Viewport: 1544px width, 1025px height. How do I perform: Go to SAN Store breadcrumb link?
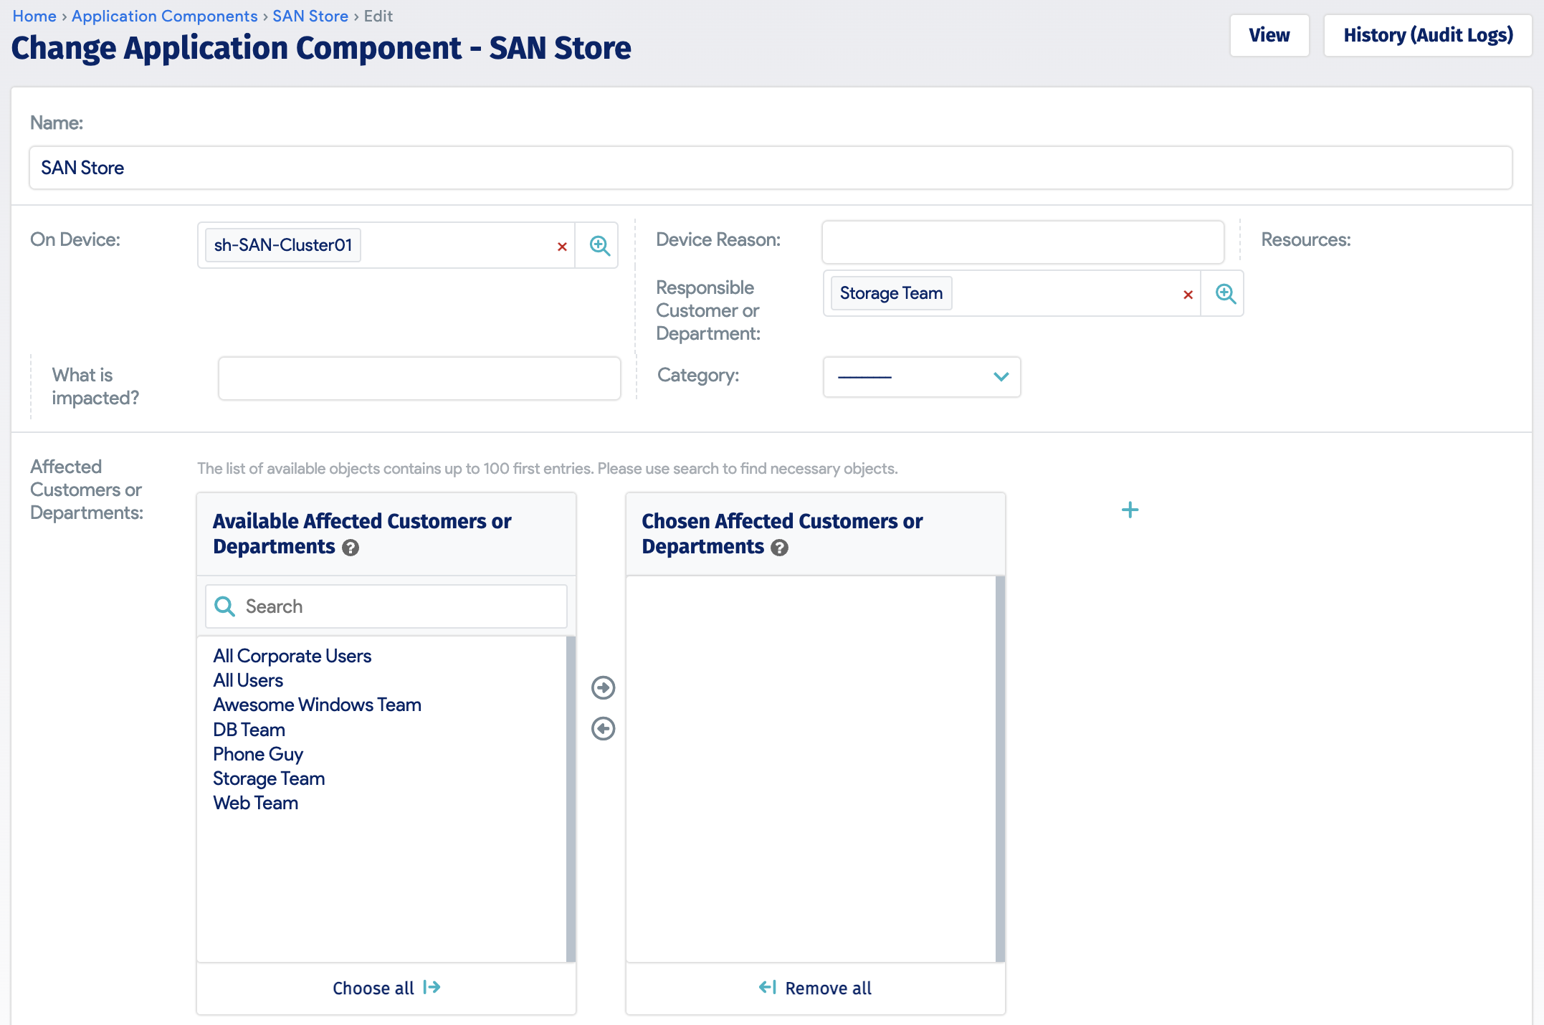[310, 15]
